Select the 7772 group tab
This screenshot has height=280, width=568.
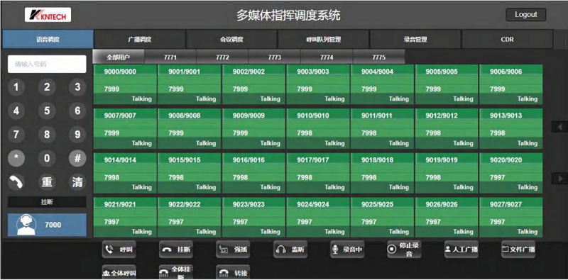click(x=222, y=57)
